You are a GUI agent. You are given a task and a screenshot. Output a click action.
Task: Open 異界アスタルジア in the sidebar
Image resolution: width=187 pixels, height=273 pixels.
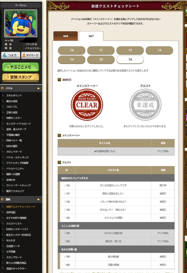pyautogui.click(x=15, y=191)
